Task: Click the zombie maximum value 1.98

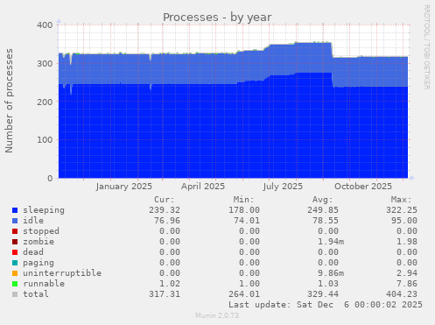Action: click(x=407, y=242)
